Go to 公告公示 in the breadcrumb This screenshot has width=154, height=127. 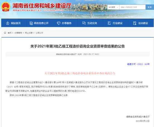(x=39, y=33)
